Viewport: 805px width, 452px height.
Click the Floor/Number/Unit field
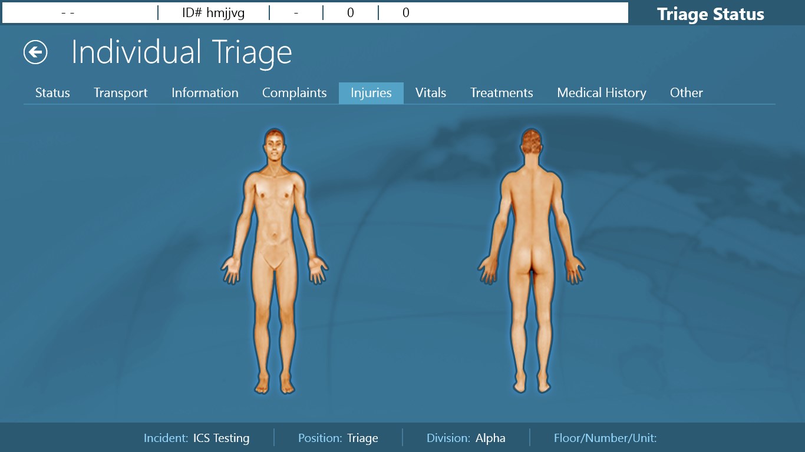pyautogui.click(x=605, y=438)
